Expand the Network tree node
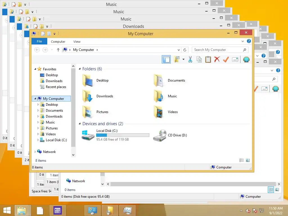288x216 pixels. tap(35, 152)
